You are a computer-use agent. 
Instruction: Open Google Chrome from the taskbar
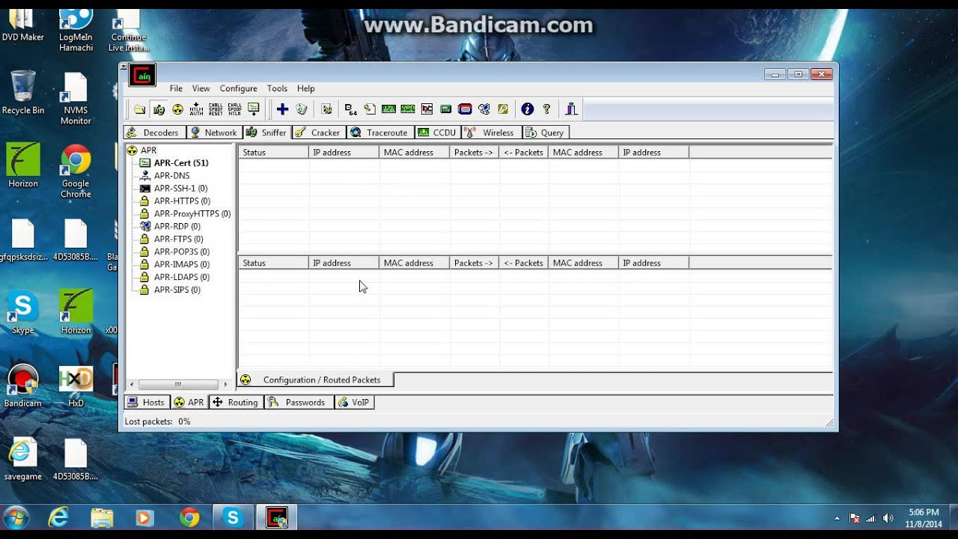(189, 517)
